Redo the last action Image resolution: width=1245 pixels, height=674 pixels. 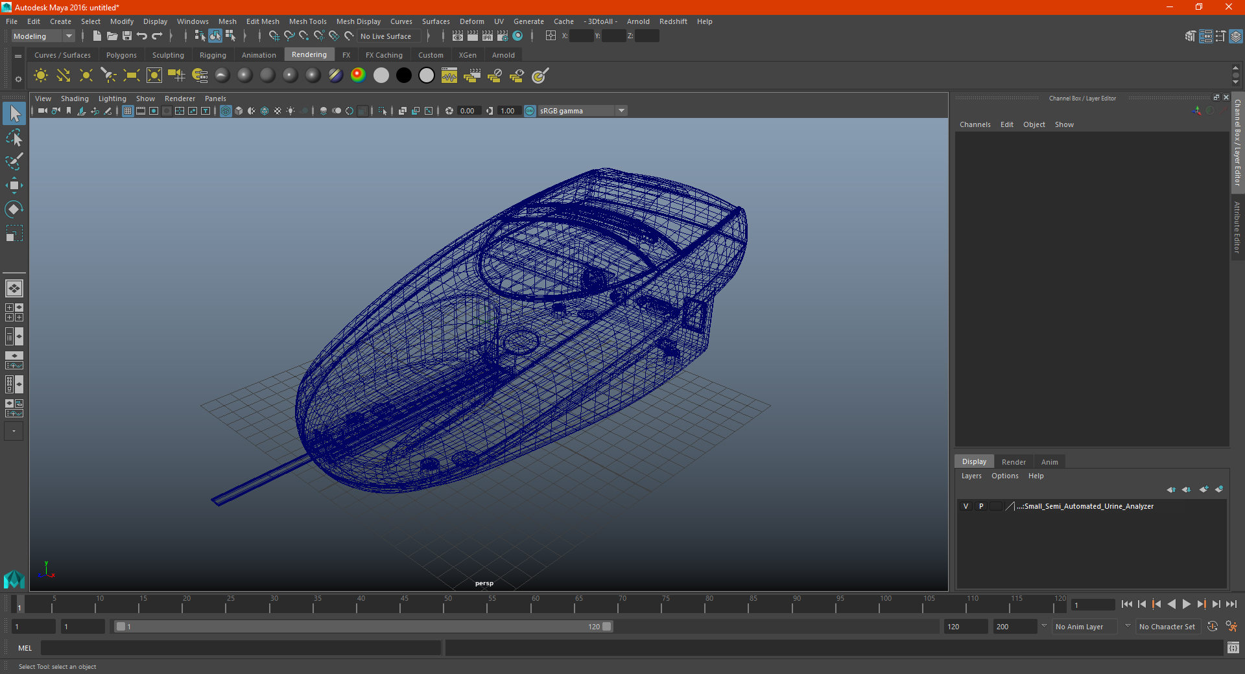point(157,36)
